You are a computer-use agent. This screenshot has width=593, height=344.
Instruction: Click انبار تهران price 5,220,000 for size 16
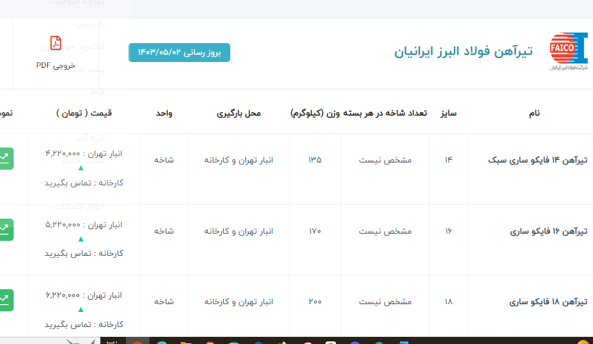pyautogui.click(x=84, y=224)
